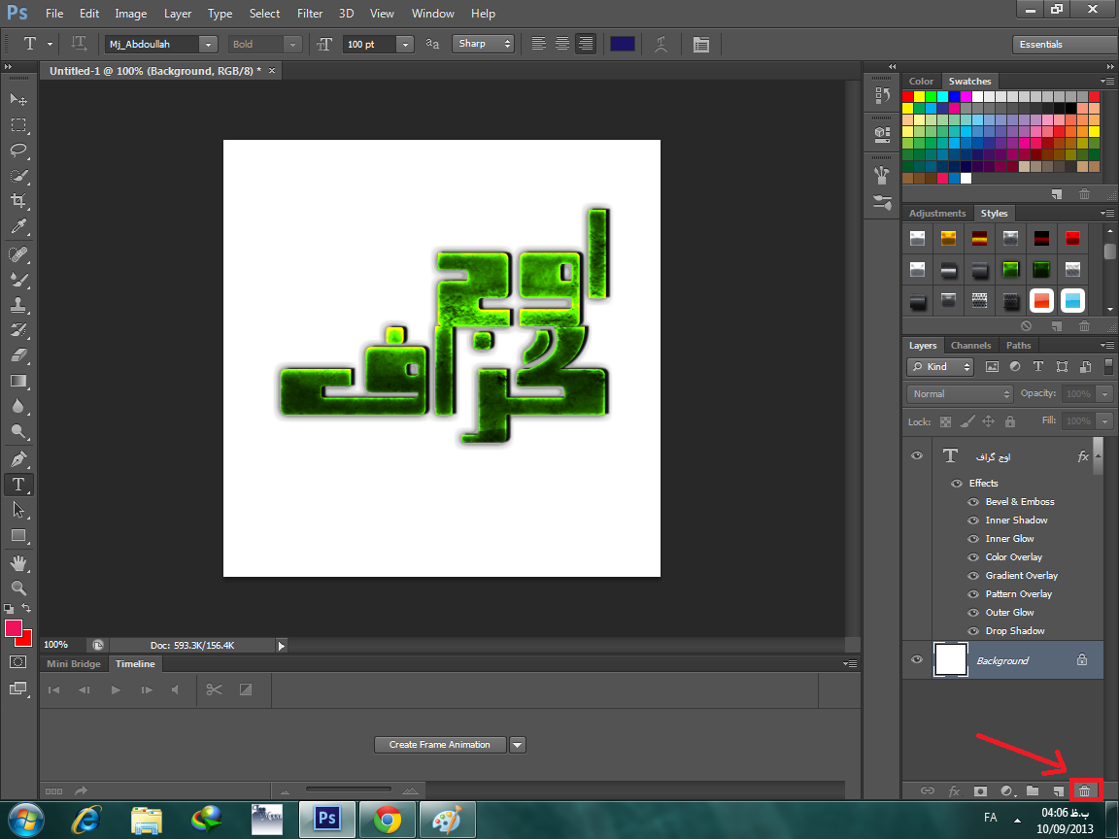Click Create Frame Animation button
The height and width of the screenshot is (839, 1119).
[x=440, y=745]
